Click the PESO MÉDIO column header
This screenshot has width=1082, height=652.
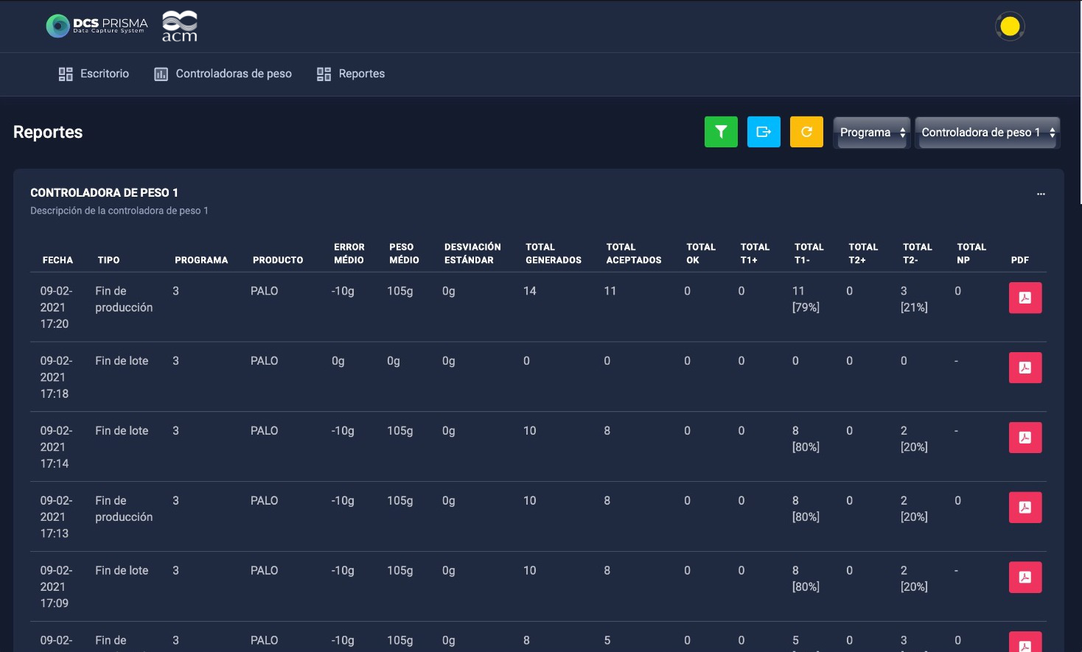[404, 253]
